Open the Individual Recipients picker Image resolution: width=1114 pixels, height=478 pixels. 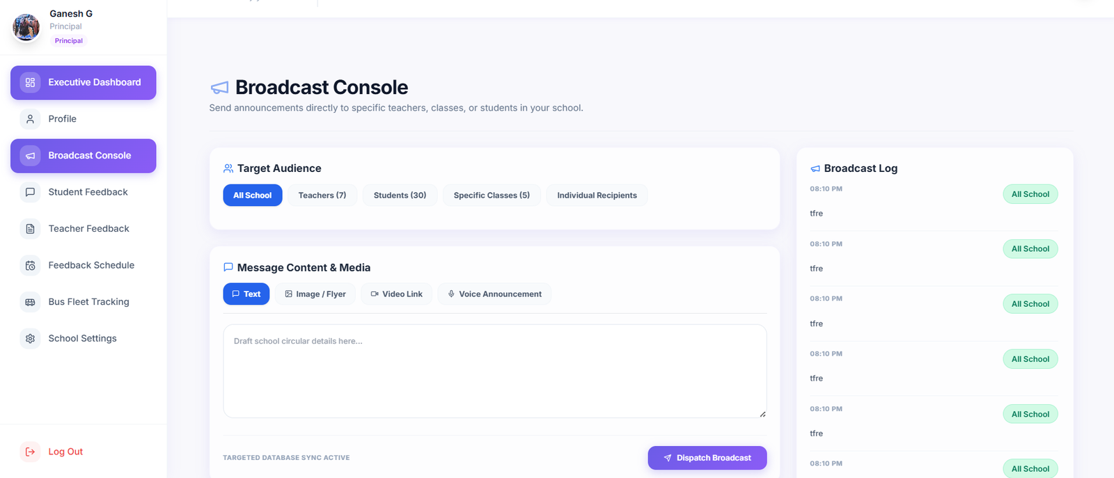tap(597, 196)
